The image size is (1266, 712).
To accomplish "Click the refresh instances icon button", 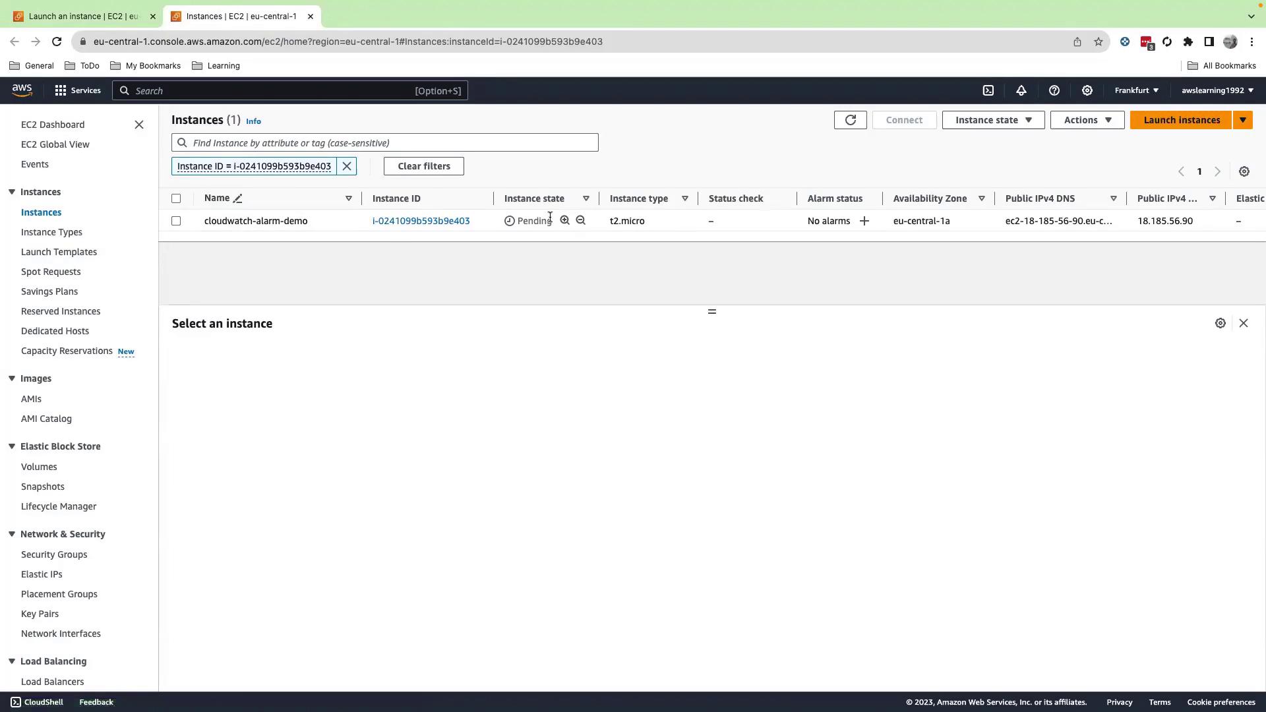I will tap(850, 120).
